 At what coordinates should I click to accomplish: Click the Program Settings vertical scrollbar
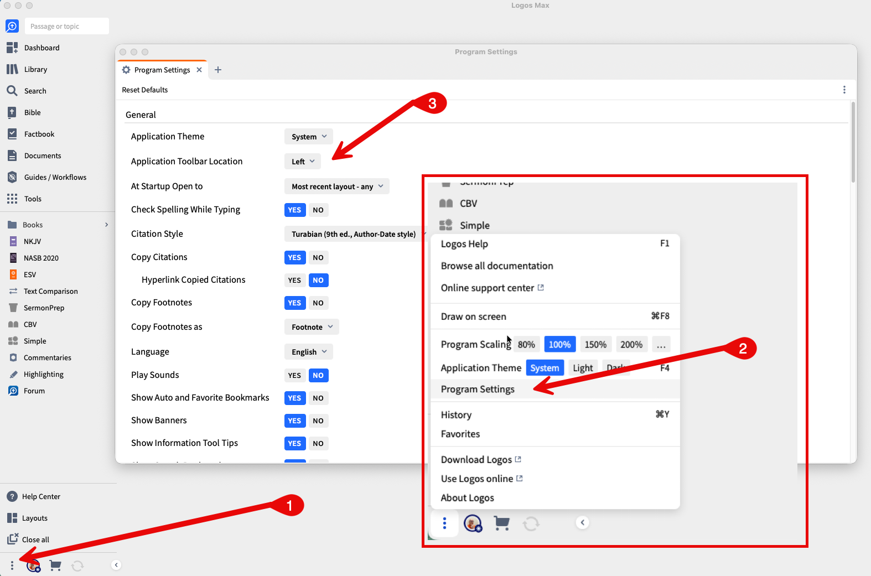853,142
